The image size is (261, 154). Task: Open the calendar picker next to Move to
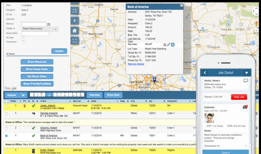[49, 25]
